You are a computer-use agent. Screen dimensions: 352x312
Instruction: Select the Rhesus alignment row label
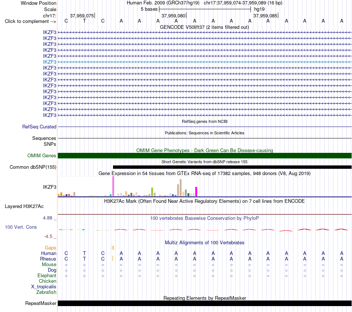[x=48, y=259]
